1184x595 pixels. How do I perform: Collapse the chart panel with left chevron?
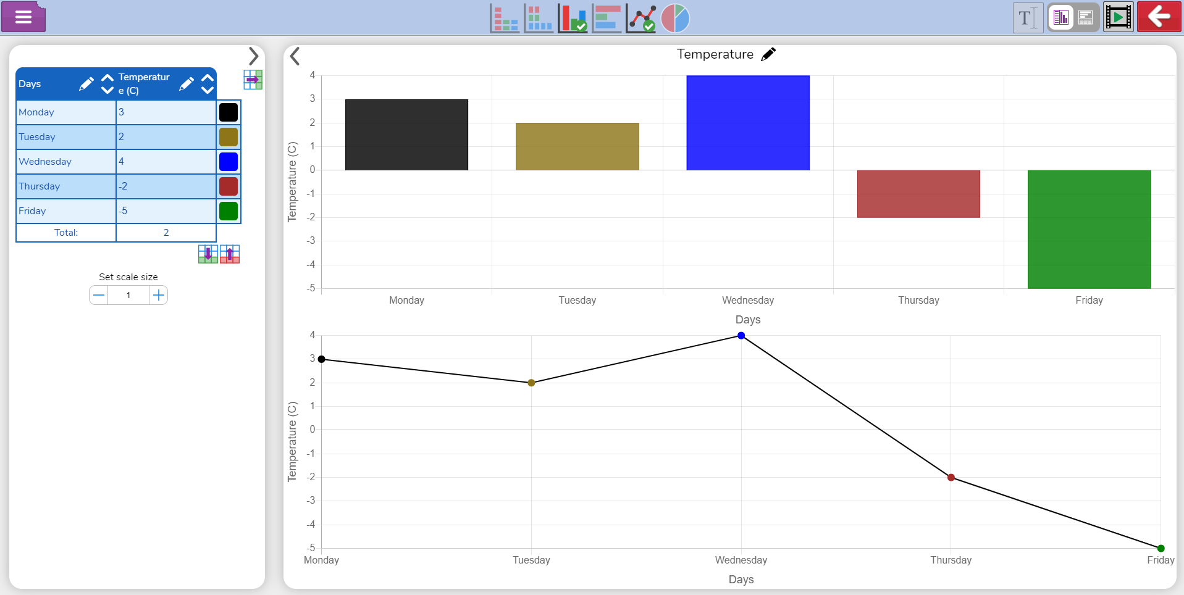pyautogui.click(x=295, y=56)
